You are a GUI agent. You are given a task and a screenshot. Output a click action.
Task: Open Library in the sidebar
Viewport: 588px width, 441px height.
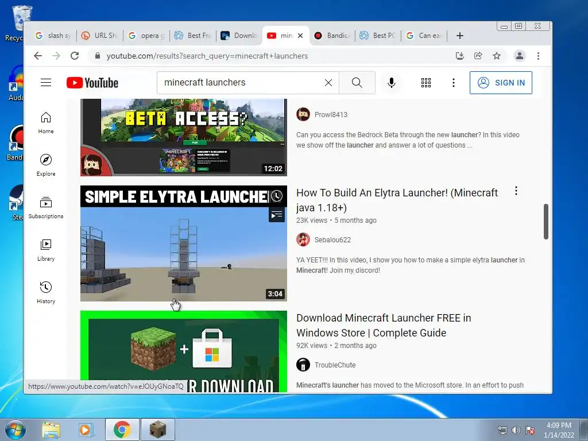point(46,250)
